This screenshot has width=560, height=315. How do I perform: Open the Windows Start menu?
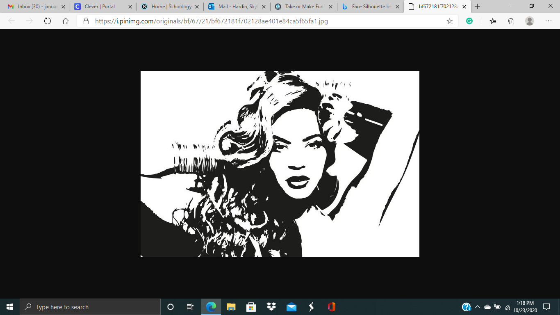(x=10, y=307)
